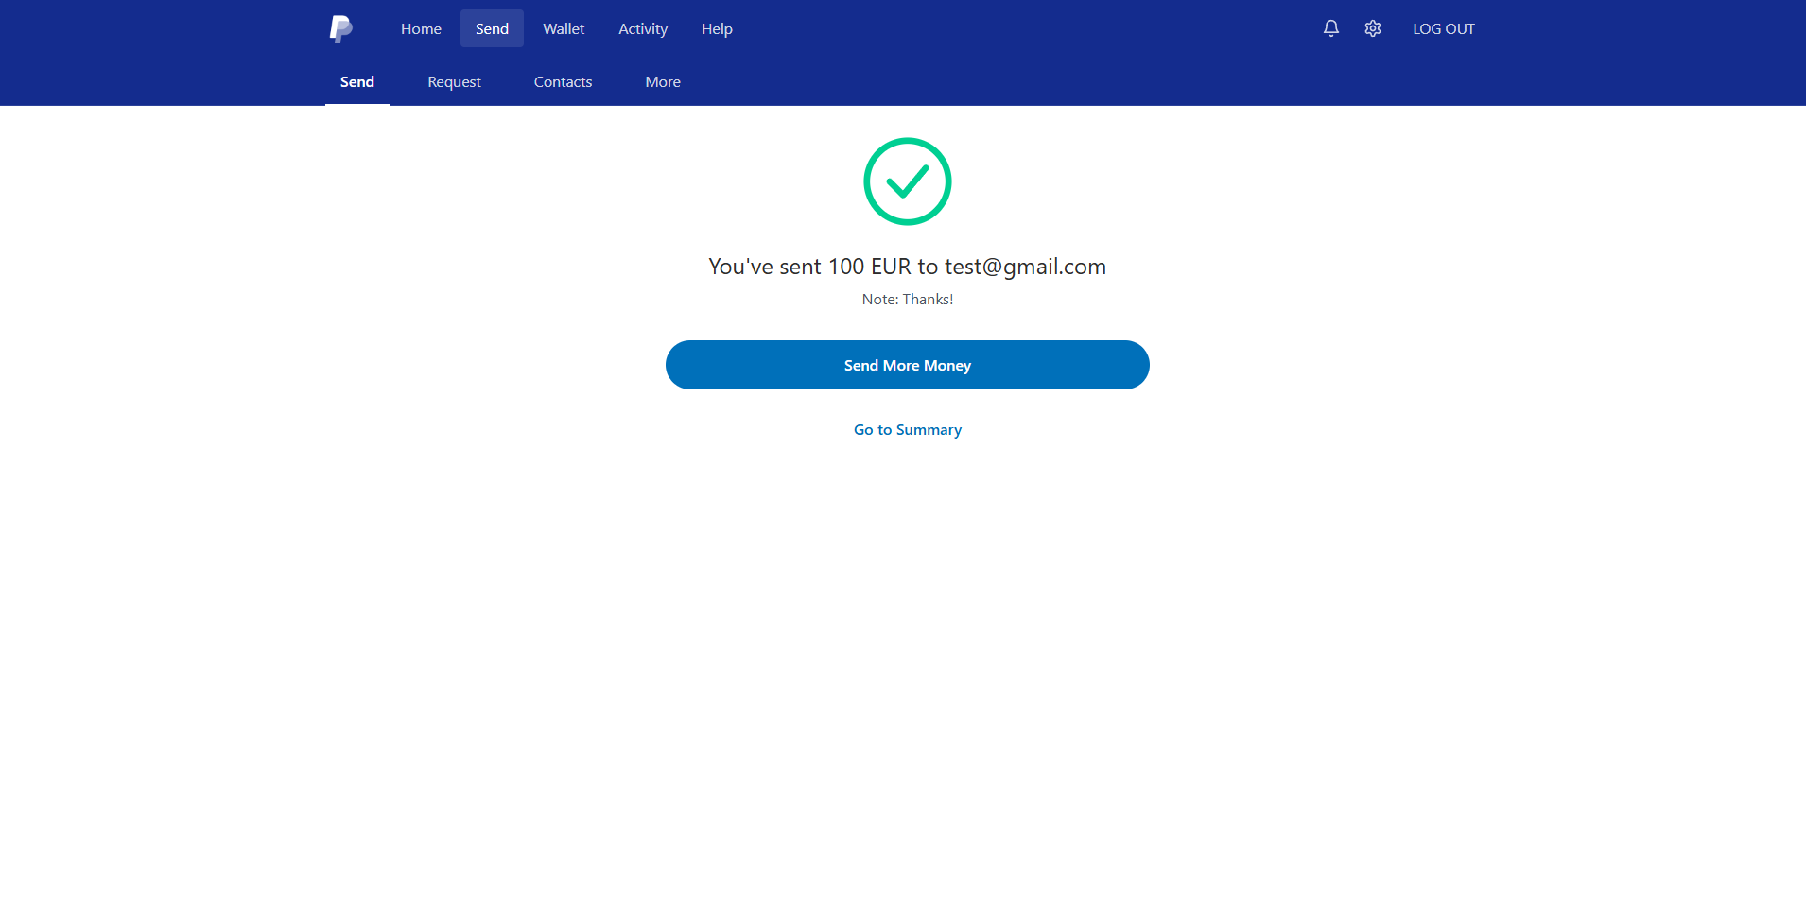Open the Contacts tab

click(x=563, y=82)
